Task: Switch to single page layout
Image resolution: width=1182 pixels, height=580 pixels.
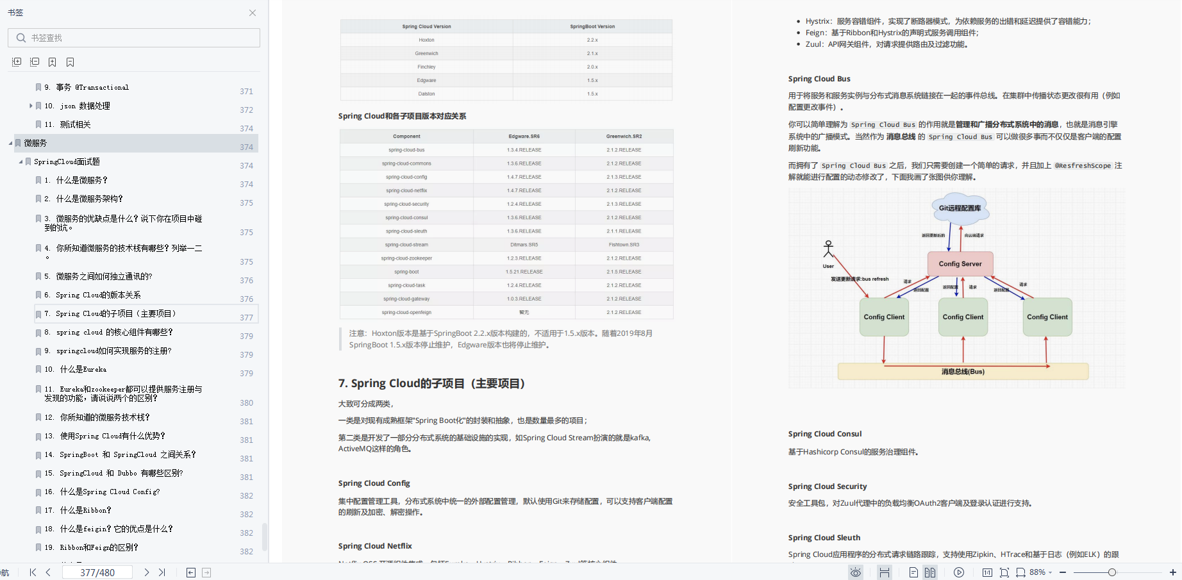Action: [914, 572]
